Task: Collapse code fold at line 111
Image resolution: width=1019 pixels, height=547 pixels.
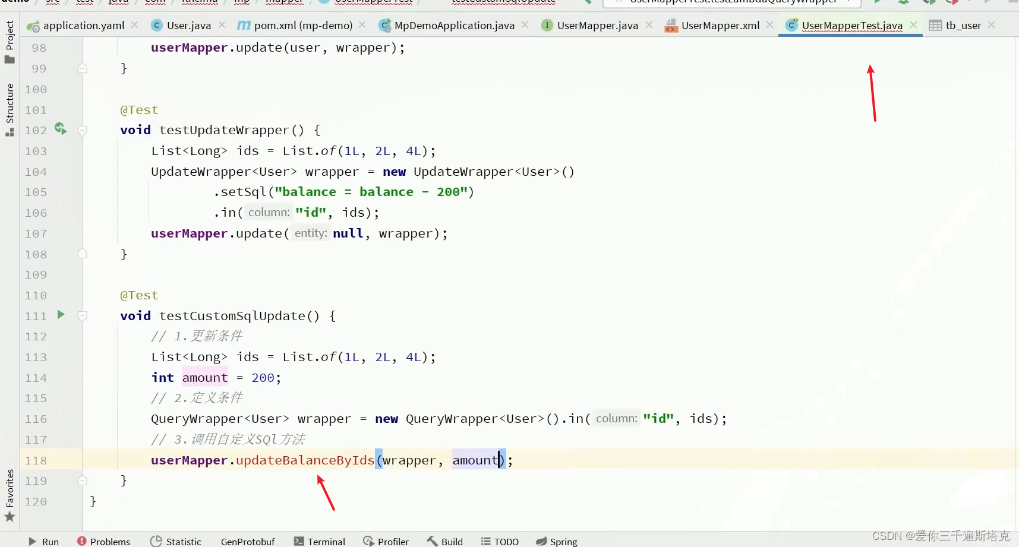Action: pyautogui.click(x=83, y=316)
